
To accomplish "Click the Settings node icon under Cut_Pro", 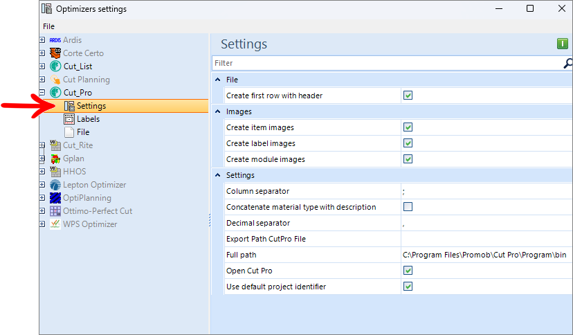I will pyautogui.click(x=69, y=106).
